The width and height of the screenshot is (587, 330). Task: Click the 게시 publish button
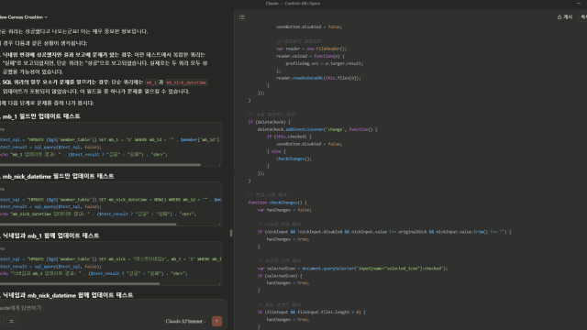click(565, 16)
